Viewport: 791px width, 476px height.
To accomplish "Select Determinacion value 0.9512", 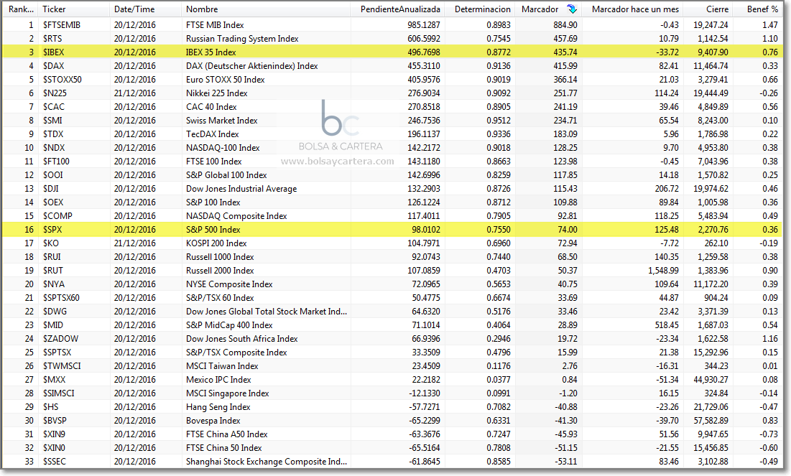I will tap(499, 120).
